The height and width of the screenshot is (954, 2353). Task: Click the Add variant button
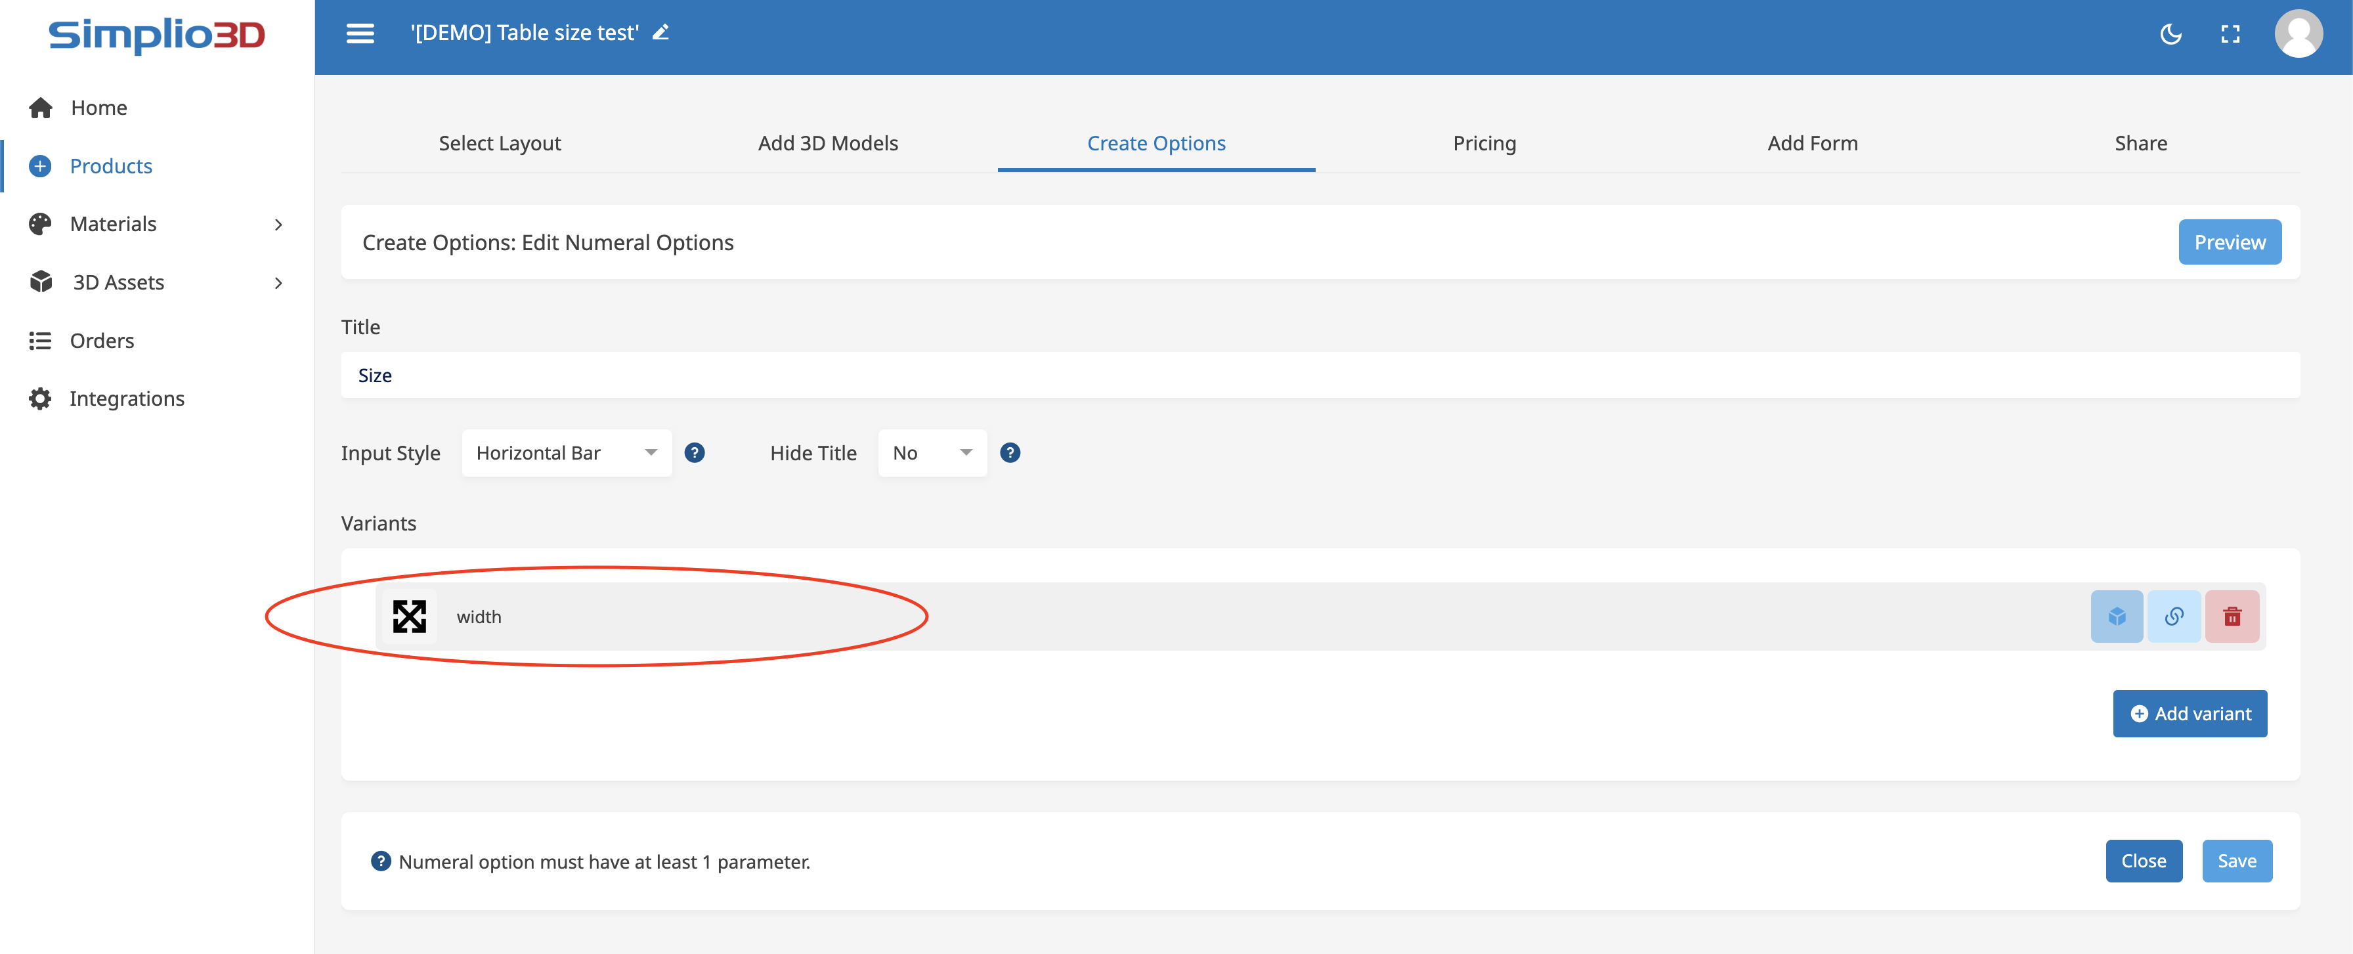pos(2190,714)
